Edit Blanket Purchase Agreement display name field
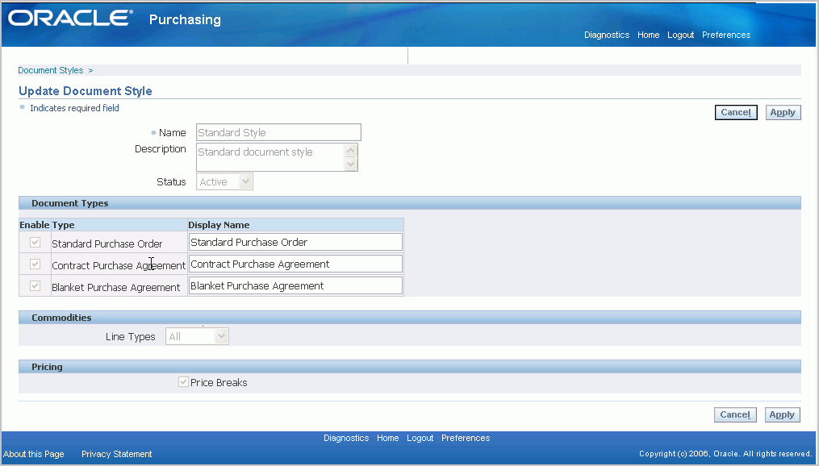 (295, 286)
